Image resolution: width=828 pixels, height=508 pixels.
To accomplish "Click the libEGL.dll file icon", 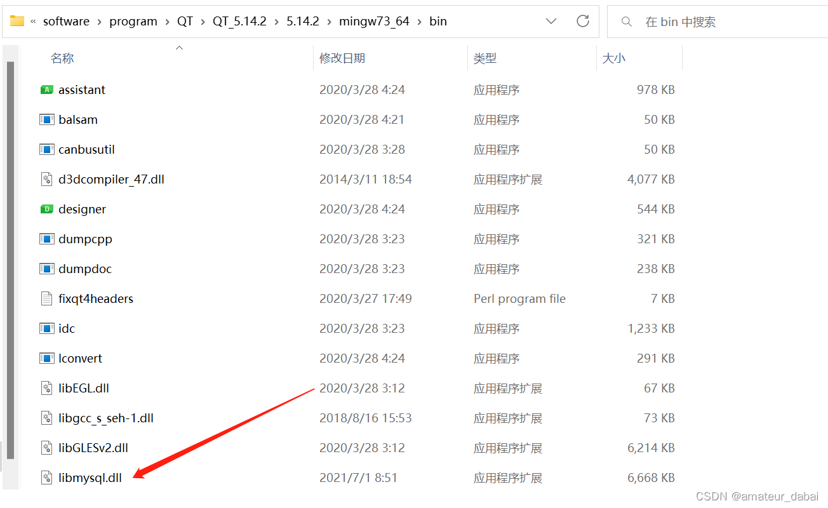I will [46, 388].
